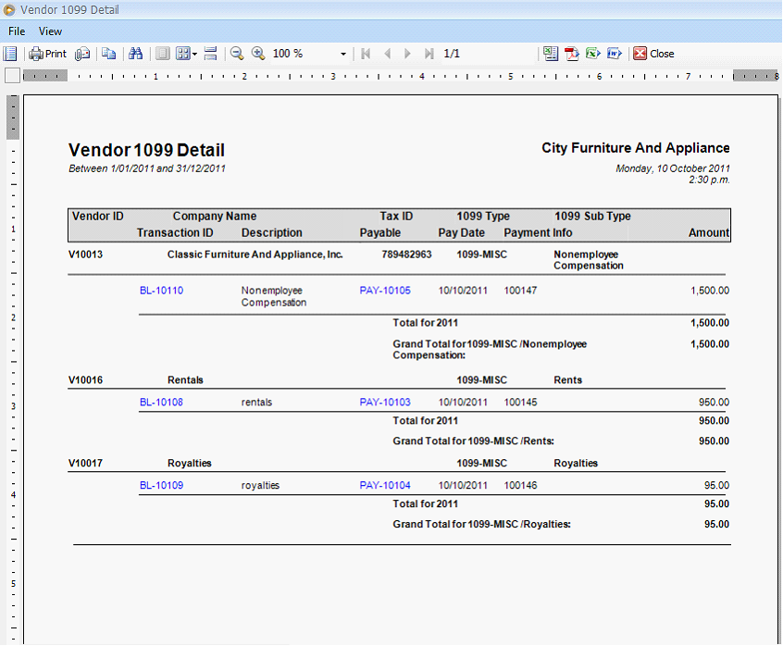Click Grand Total for 1099-MISC /Rents label

tap(473, 441)
